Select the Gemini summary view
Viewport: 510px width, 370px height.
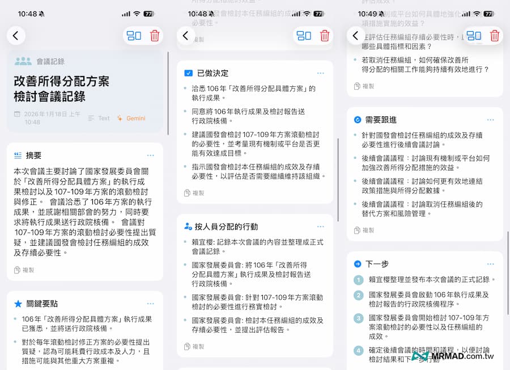coord(135,119)
